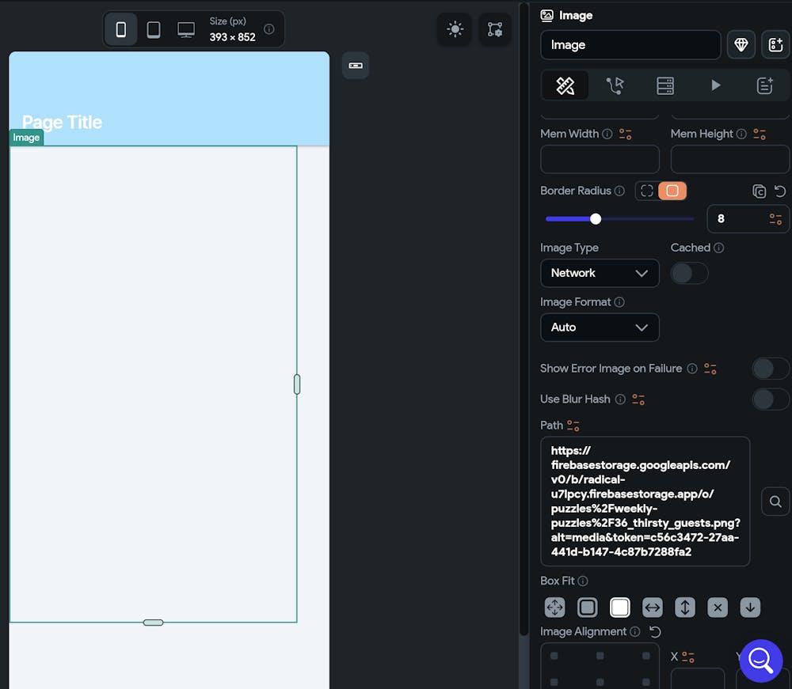Viewport: 792px width, 689px height.
Task: Click the Mem Height input field
Action: click(730, 159)
